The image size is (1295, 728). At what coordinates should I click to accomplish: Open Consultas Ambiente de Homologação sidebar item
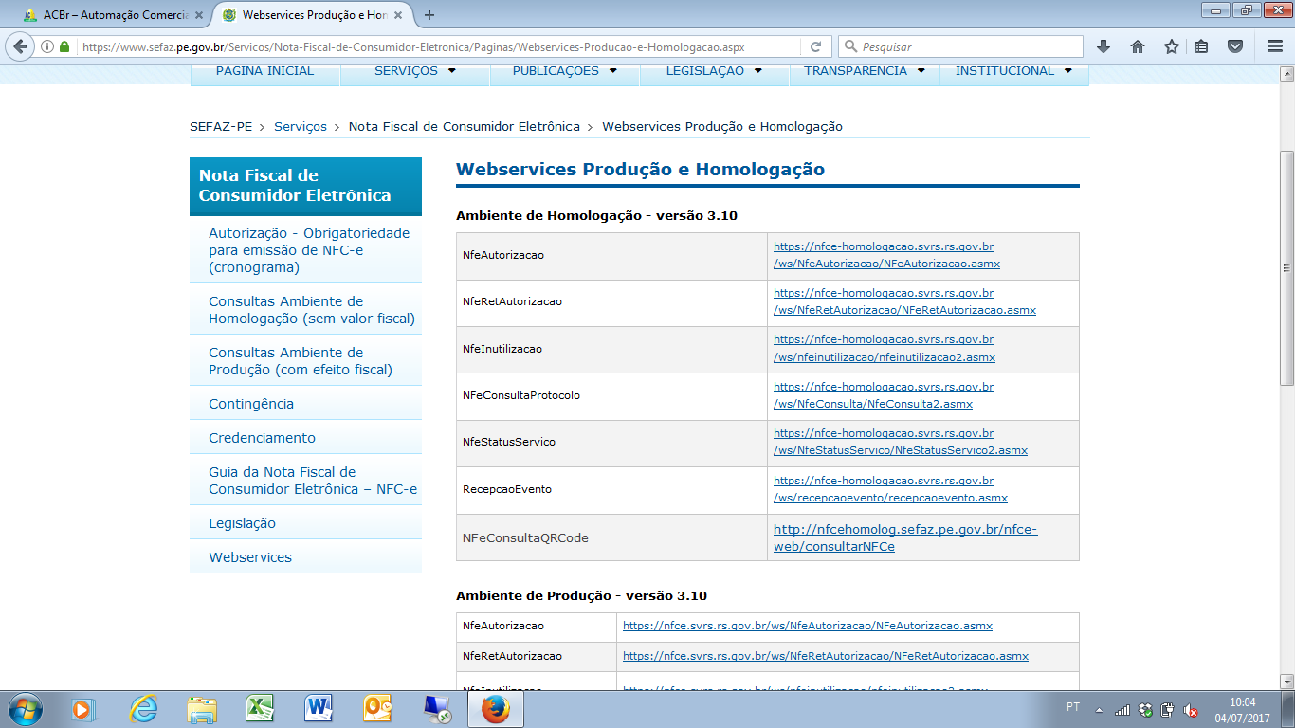(x=312, y=310)
